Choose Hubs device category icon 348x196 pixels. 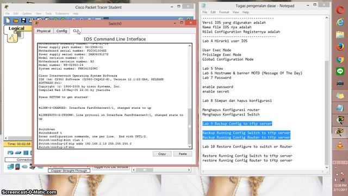point(26,152)
